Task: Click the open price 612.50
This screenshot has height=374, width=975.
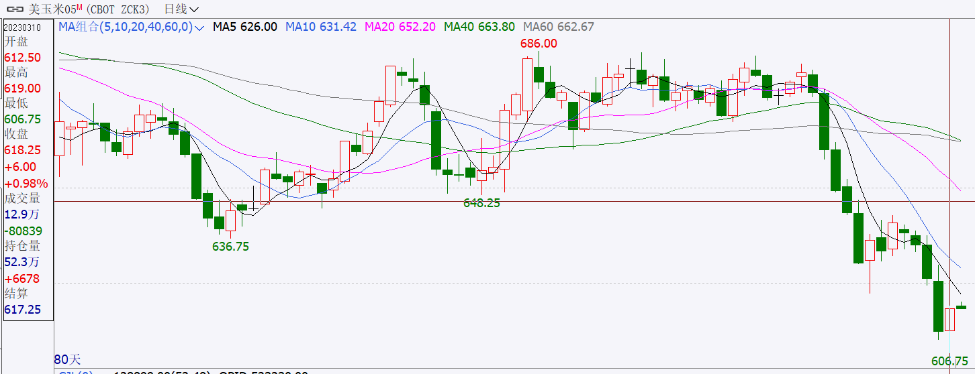Action: pos(23,58)
